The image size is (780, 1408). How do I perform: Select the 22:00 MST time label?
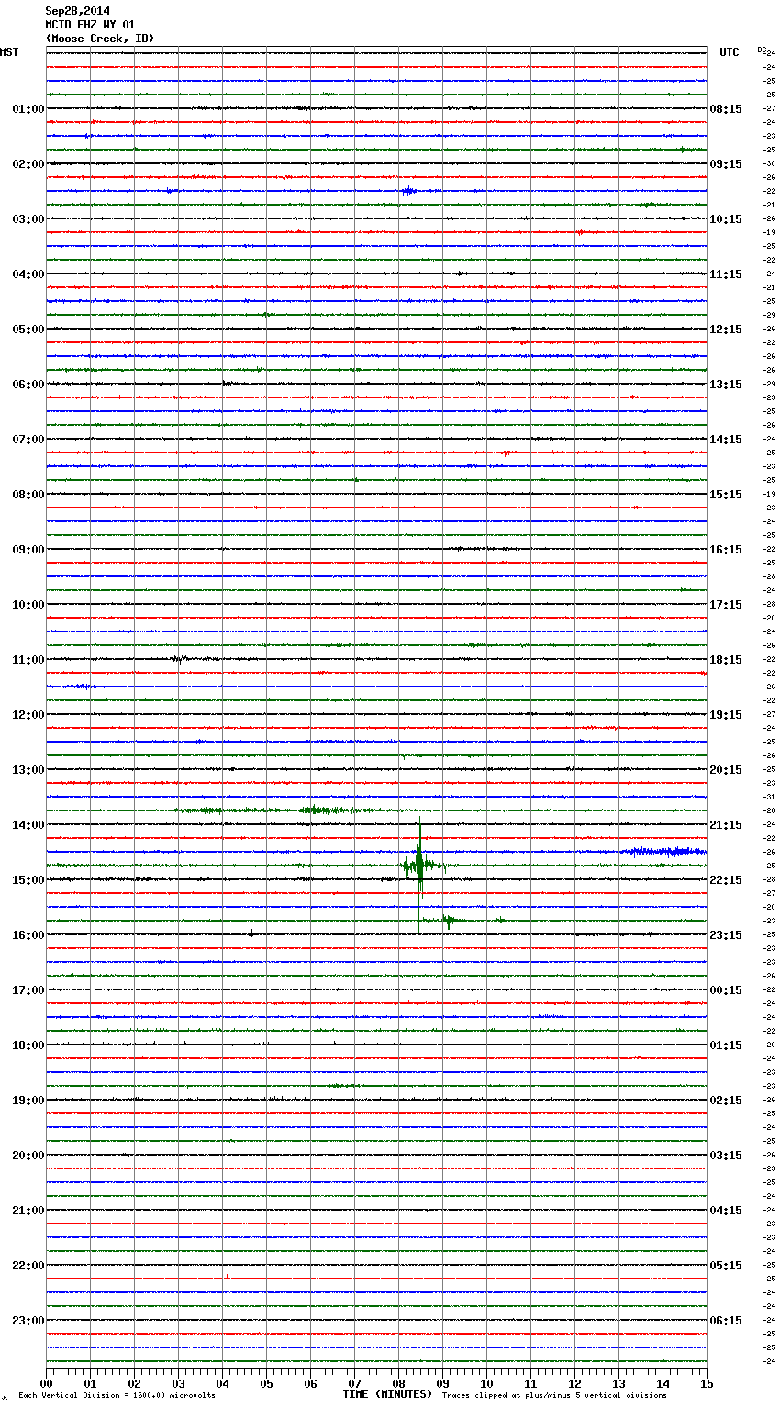(28, 1266)
